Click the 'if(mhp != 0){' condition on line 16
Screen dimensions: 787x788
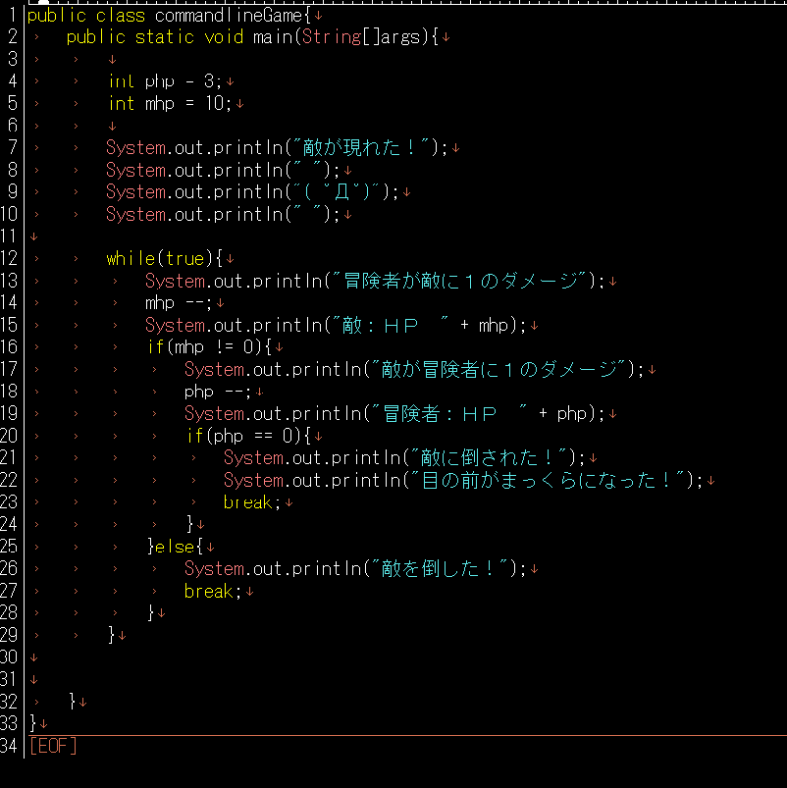[210, 347]
